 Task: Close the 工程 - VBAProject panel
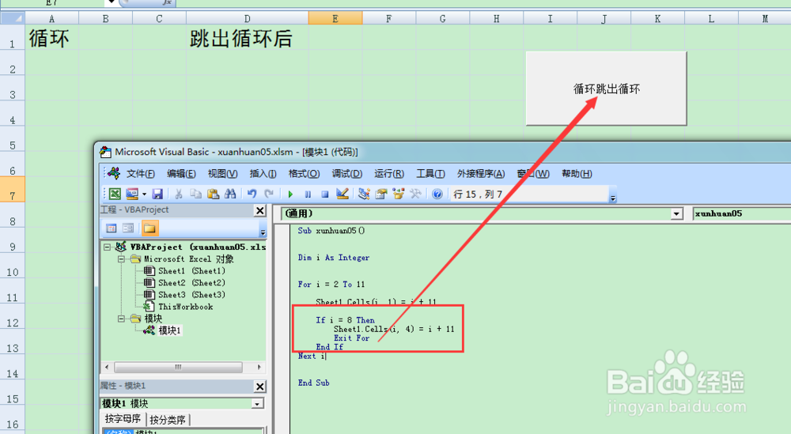(x=259, y=211)
